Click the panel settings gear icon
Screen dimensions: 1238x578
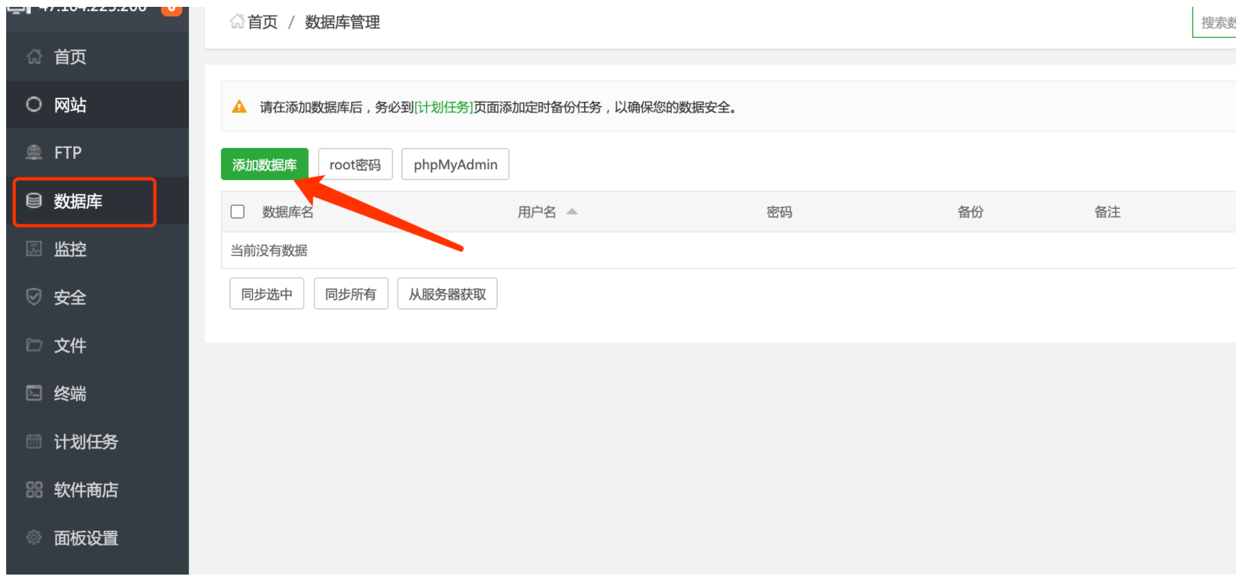click(x=34, y=538)
